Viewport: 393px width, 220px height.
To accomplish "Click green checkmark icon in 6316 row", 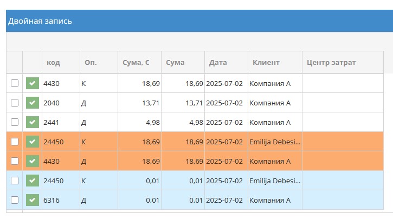I will tap(33, 200).
